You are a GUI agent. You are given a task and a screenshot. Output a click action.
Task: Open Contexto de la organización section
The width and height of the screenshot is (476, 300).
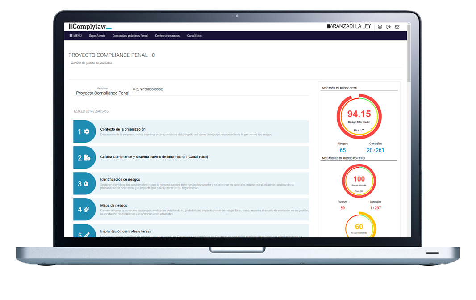coord(123,129)
